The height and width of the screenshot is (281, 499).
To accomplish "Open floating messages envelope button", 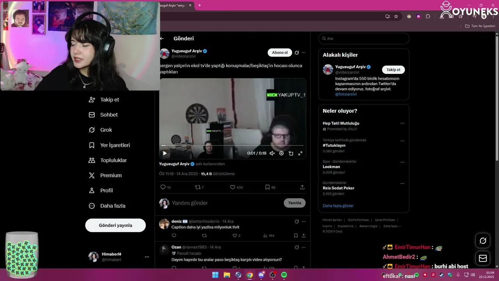I will [483, 258].
